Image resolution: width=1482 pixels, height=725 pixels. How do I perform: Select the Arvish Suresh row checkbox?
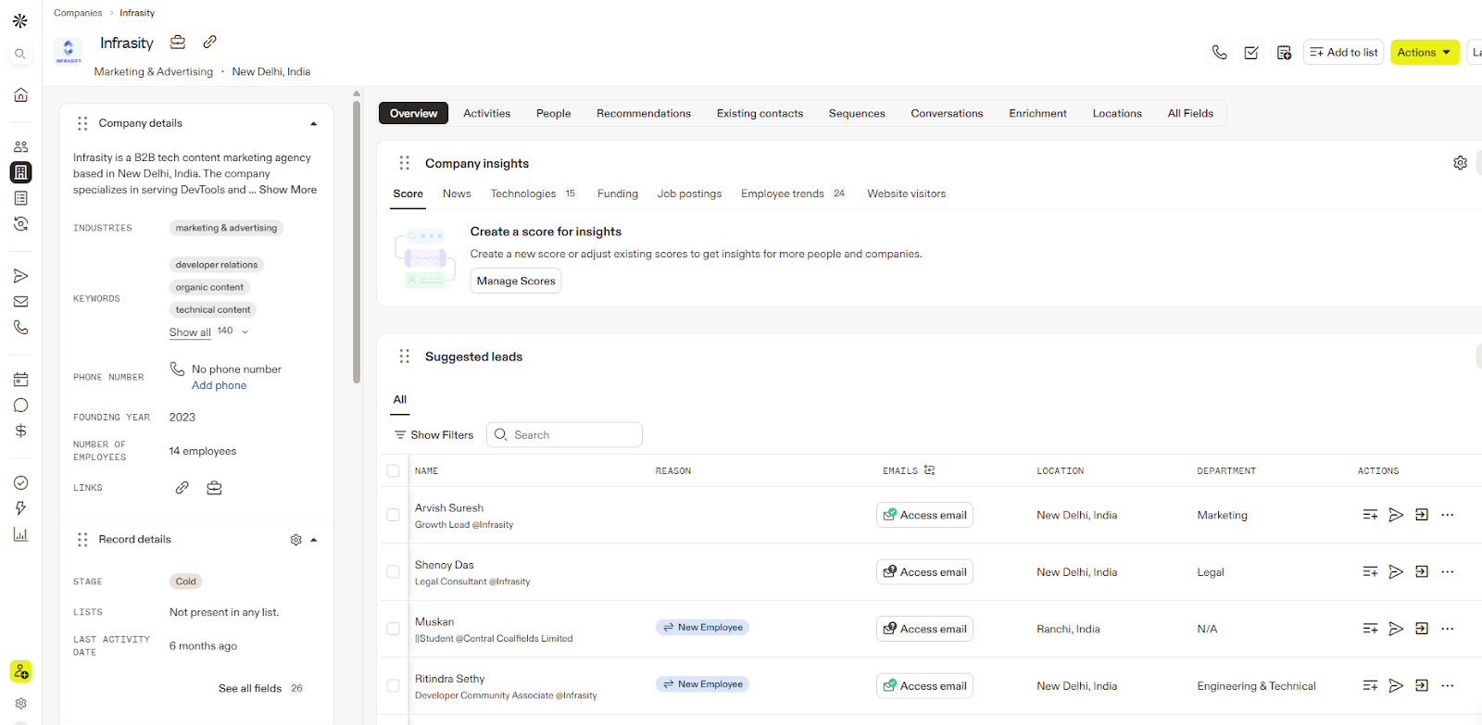click(x=393, y=515)
